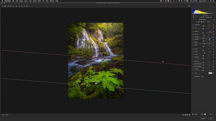Select the Targeted Adjustment tool
This screenshot has width=216, height=121.
13,6
